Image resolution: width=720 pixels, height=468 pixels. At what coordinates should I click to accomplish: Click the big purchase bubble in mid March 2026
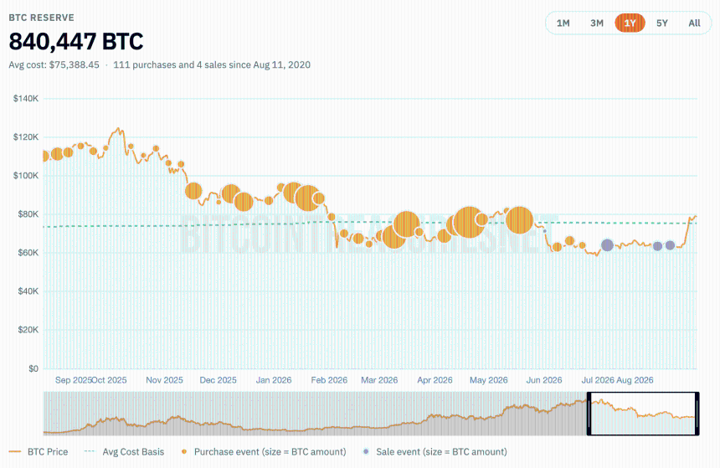406,224
